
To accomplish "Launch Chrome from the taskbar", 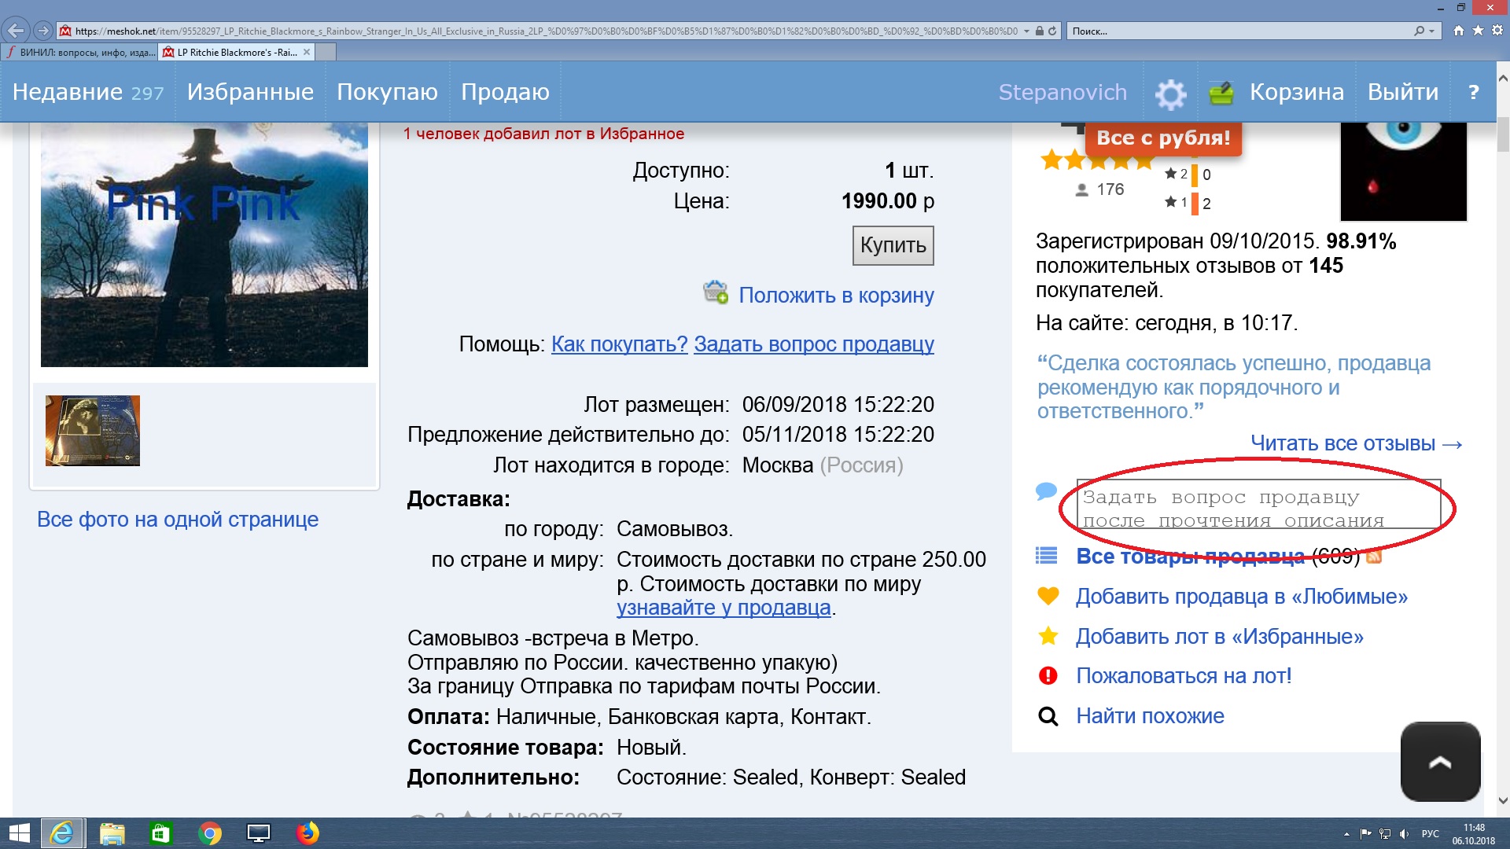I will (210, 833).
